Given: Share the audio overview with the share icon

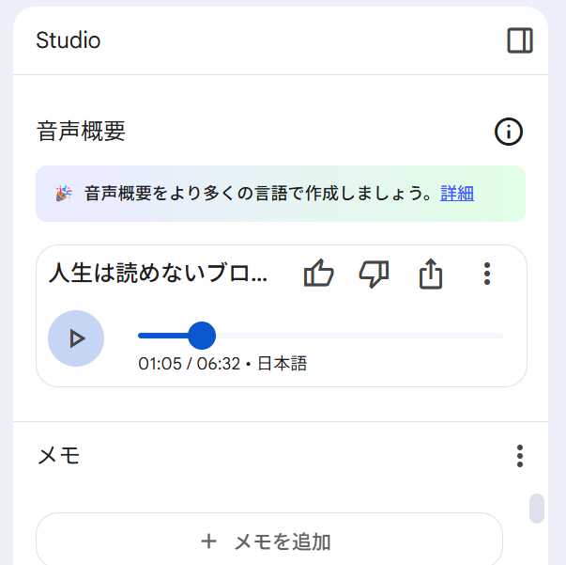Looking at the screenshot, I should coord(430,274).
